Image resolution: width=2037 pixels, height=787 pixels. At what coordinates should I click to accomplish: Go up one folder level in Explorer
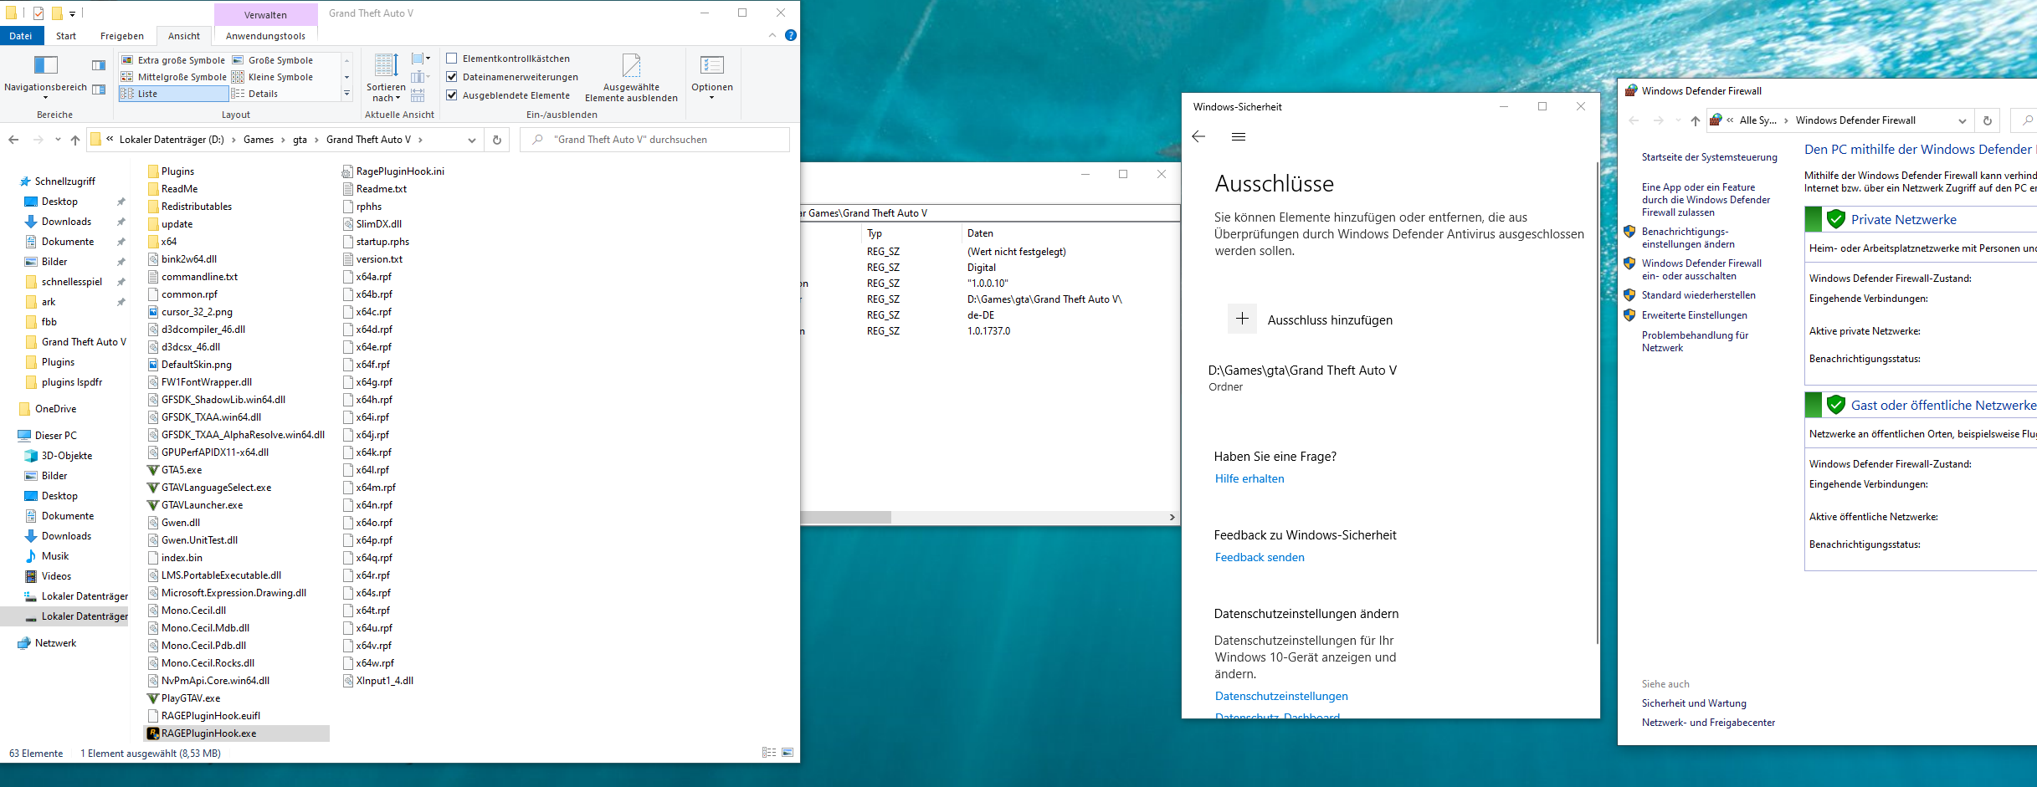[x=75, y=140]
